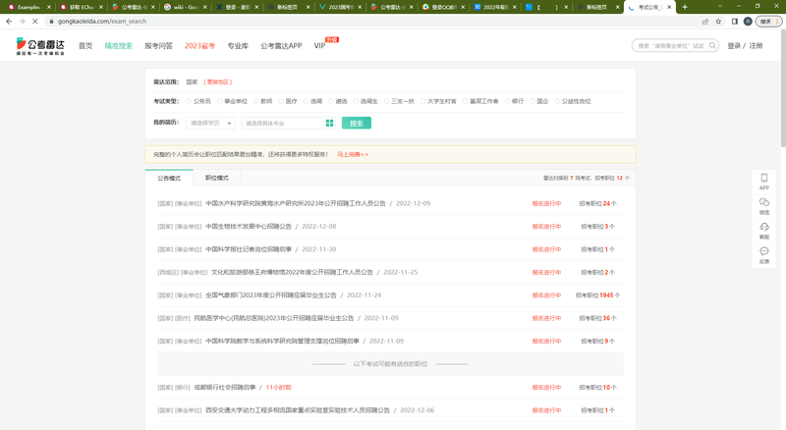Click the lock icon beside the URL
786x430 pixels.
51,22
